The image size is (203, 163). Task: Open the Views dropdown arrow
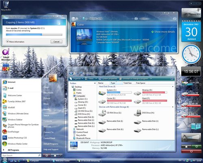96,79
